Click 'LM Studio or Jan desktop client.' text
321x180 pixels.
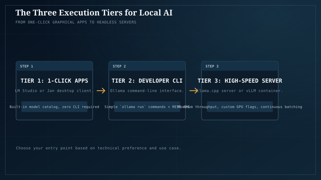pos(54,91)
